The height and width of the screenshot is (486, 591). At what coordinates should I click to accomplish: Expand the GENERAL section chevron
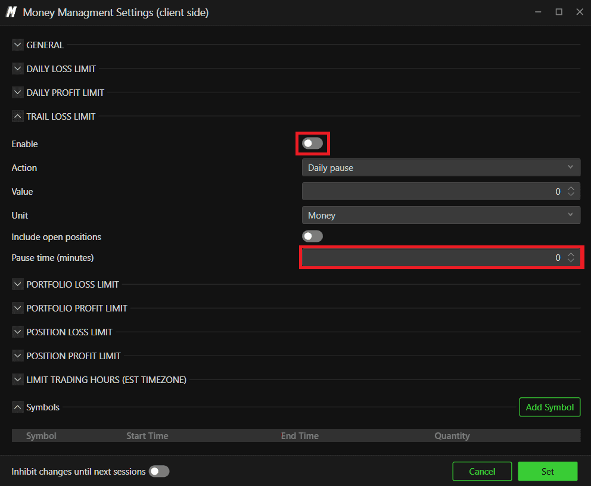17,45
